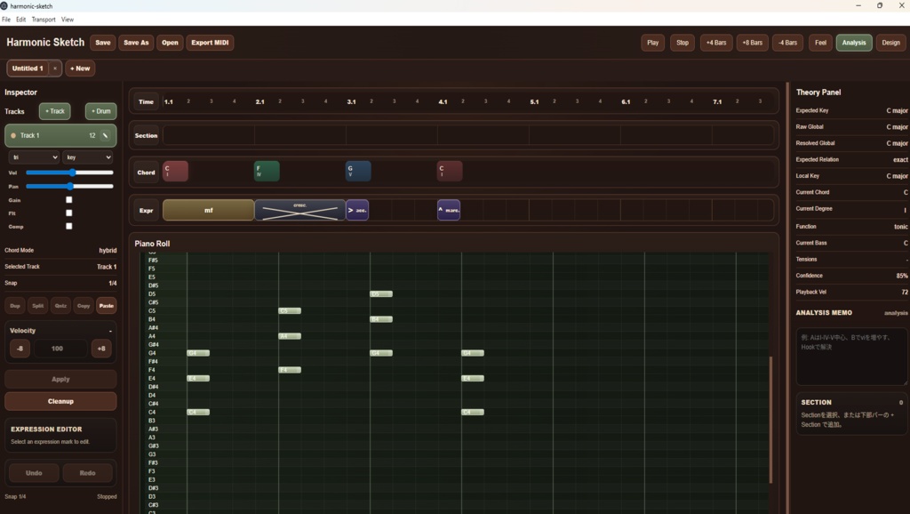Open the File menu
910x514 pixels.
(x=6, y=20)
